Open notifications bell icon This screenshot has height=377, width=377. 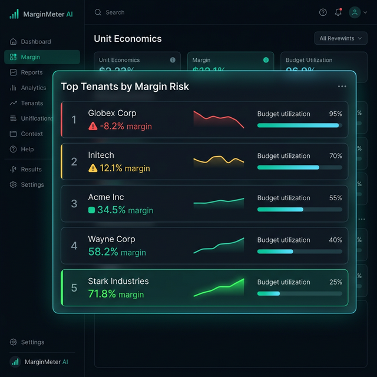coord(338,12)
